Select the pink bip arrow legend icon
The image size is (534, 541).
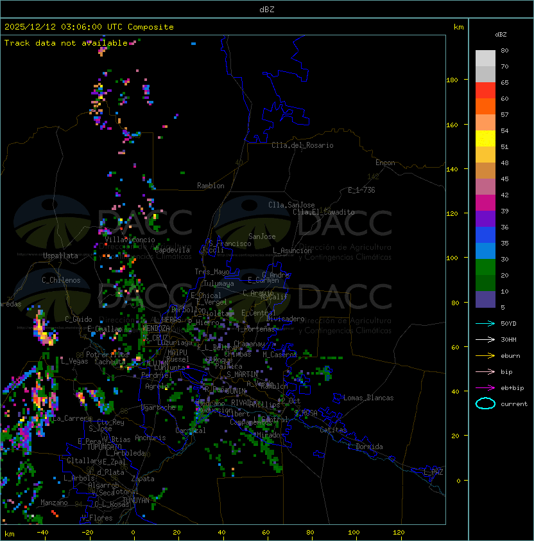(485, 371)
